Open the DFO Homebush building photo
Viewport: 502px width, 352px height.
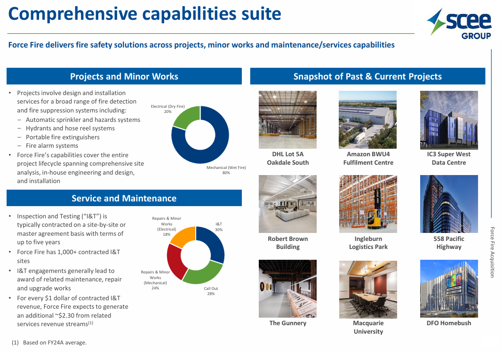[449, 288]
